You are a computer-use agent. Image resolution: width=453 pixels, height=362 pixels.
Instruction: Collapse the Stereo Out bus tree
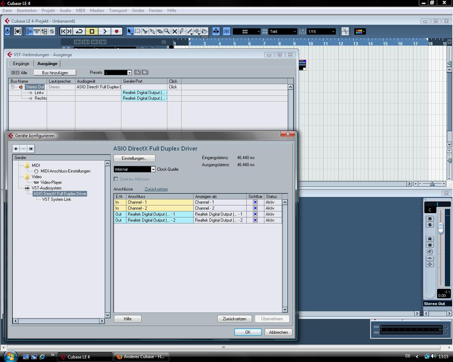coord(12,87)
